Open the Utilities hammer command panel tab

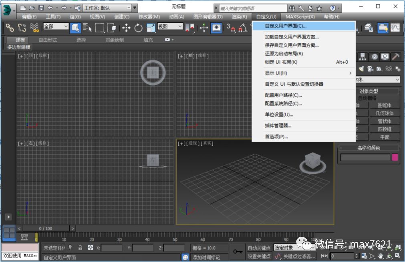click(x=396, y=56)
